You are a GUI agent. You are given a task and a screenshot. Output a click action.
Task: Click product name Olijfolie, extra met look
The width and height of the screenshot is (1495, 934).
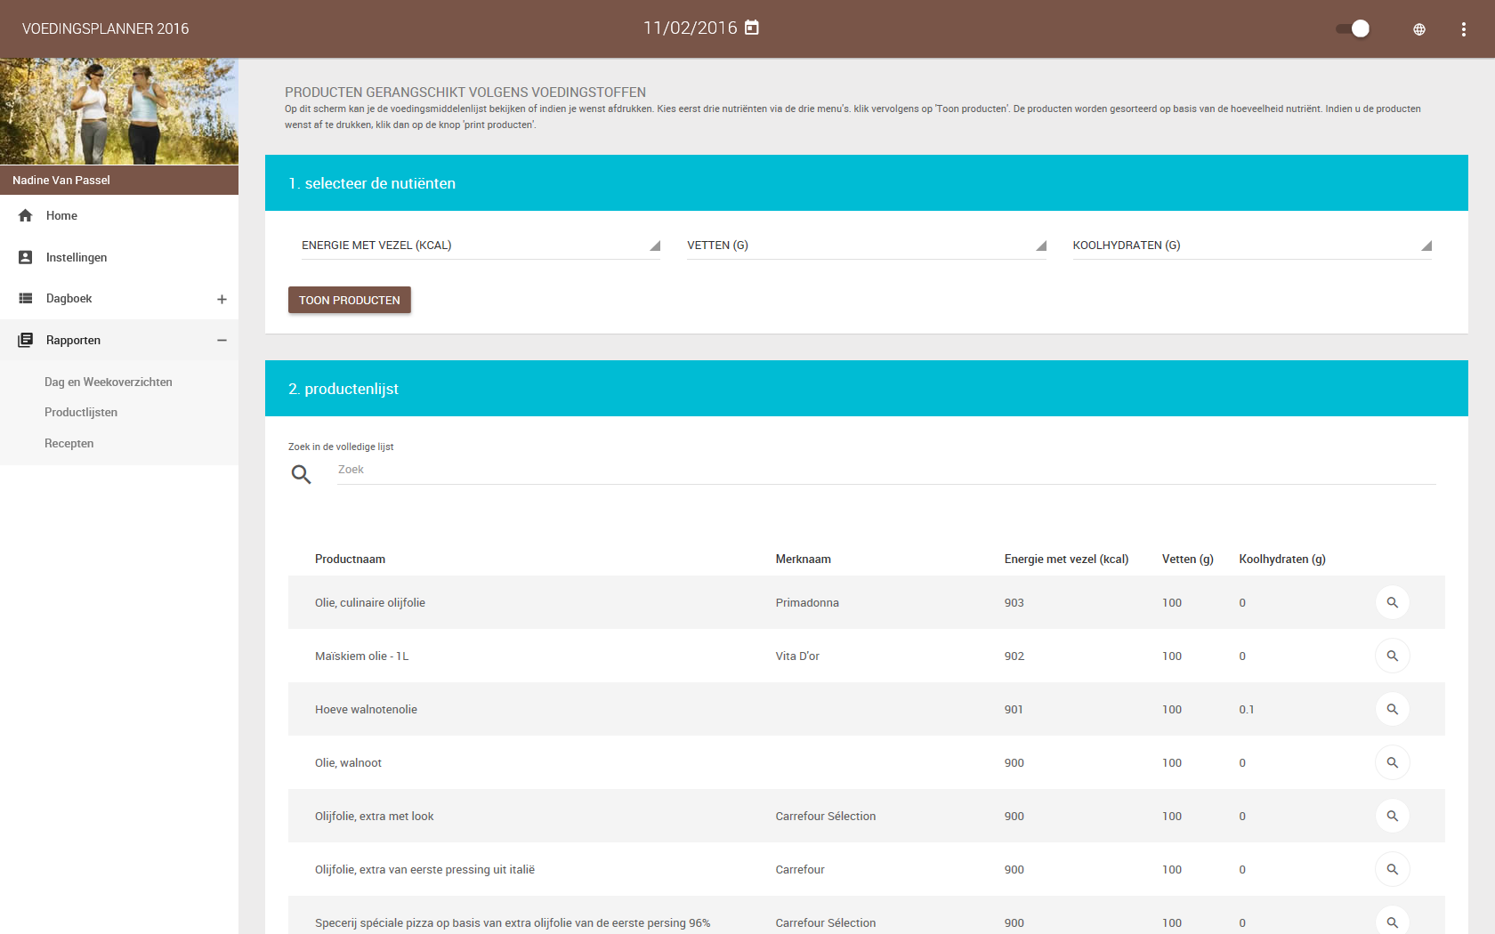375,817
